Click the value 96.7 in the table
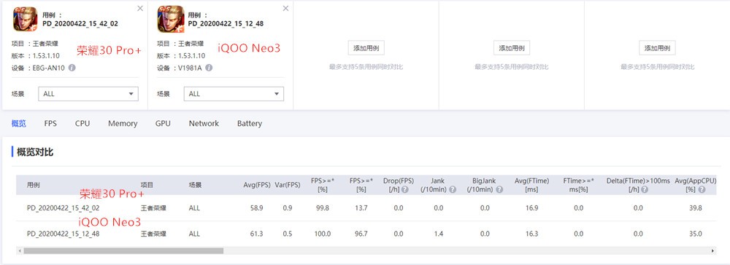Image resolution: width=730 pixels, height=265 pixels. (361, 234)
